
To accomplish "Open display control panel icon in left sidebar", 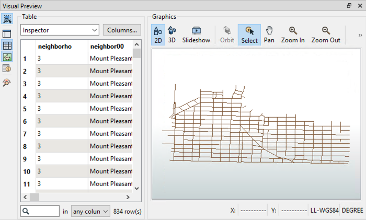I will click(x=7, y=34).
